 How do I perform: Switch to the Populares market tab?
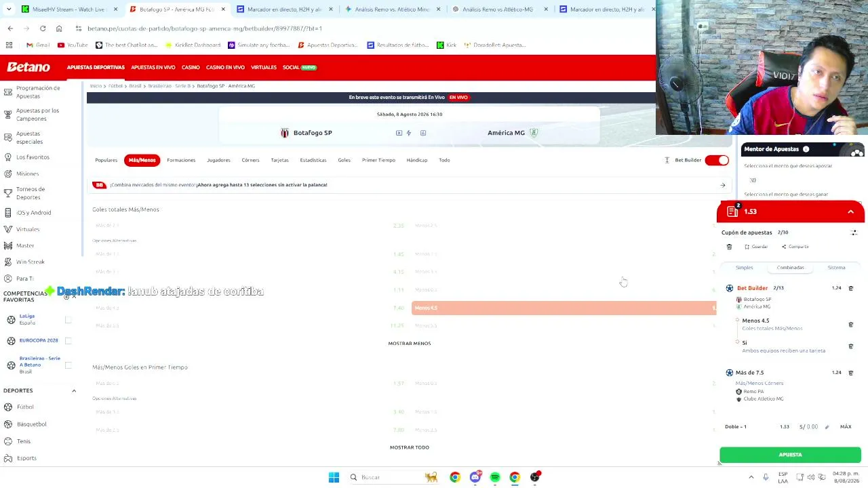pos(106,160)
